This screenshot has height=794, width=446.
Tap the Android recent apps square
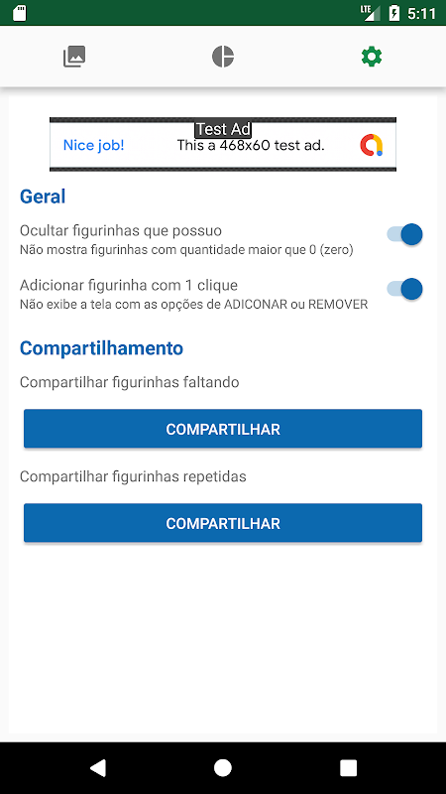coord(349,767)
